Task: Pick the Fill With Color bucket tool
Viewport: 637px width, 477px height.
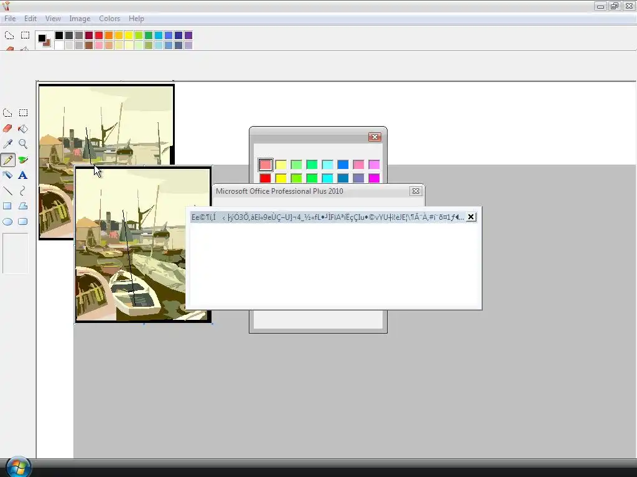Action: (x=23, y=129)
